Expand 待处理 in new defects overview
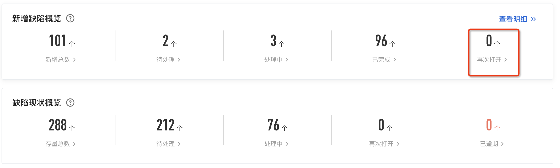The height and width of the screenshot is (168, 560). [x=168, y=60]
